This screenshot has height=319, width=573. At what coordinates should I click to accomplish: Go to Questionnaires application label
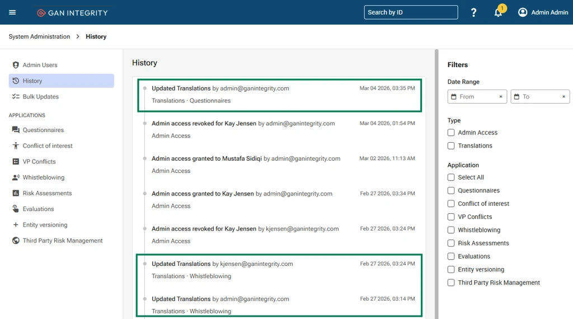pos(43,130)
